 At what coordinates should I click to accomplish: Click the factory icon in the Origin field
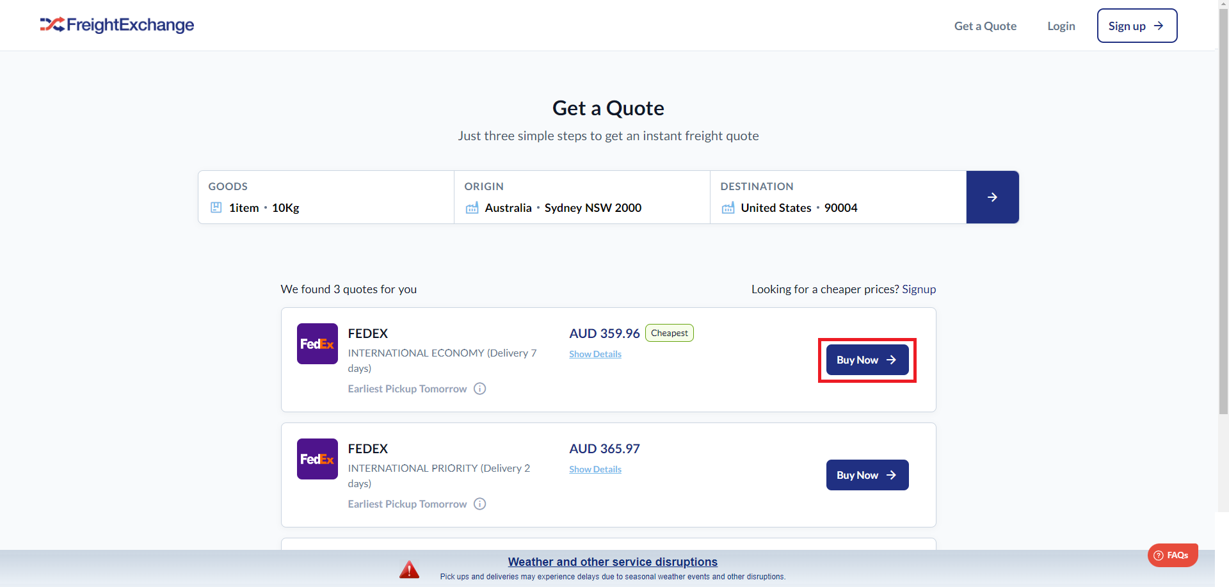tap(472, 207)
